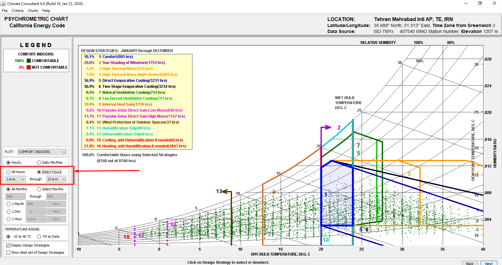Click Next button beside 1 Hour

pos(56,219)
